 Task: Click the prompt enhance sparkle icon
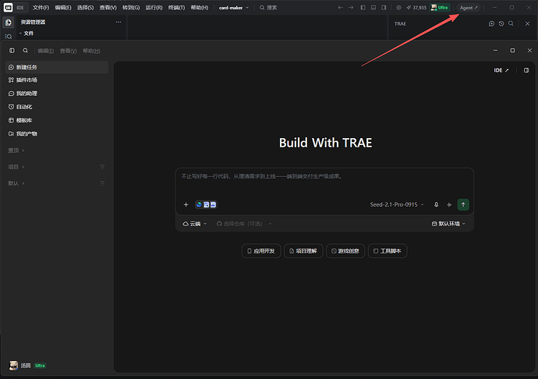(x=449, y=204)
